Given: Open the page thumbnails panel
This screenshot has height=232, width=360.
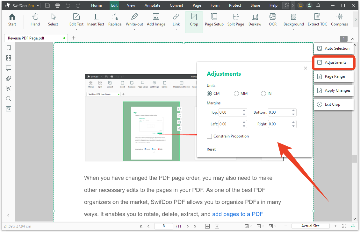Looking at the screenshot, I should [9, 58].
